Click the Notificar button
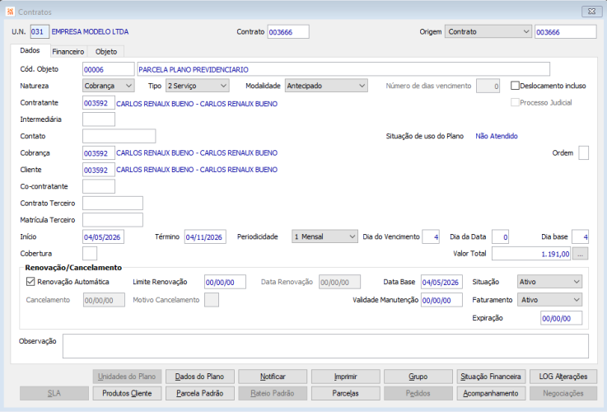Image resolution: width=607 pixels, height=412 pixels. coord(273,377)
